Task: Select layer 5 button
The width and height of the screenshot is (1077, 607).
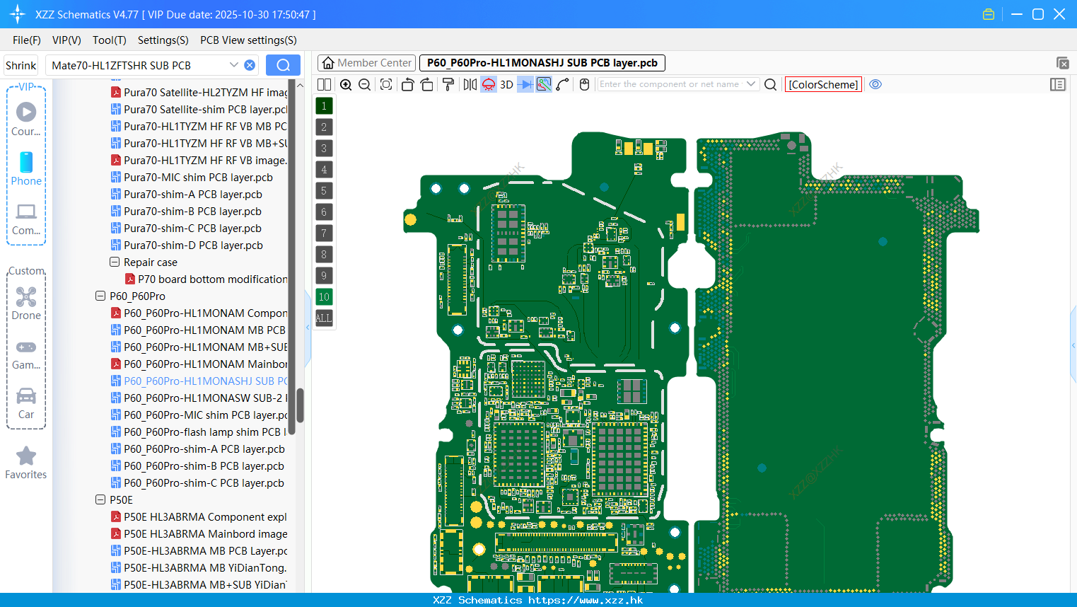Action: pyautogui.click(x=324, y=190)
